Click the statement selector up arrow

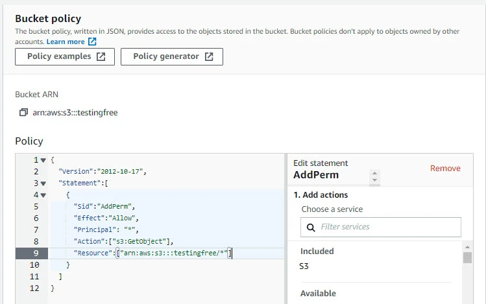374,173
